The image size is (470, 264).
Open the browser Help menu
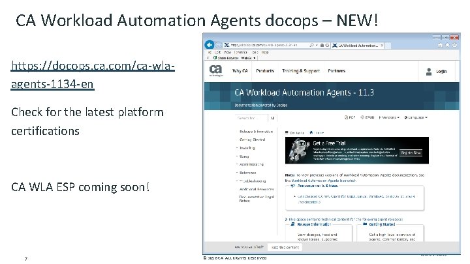(x=265, y=52)
